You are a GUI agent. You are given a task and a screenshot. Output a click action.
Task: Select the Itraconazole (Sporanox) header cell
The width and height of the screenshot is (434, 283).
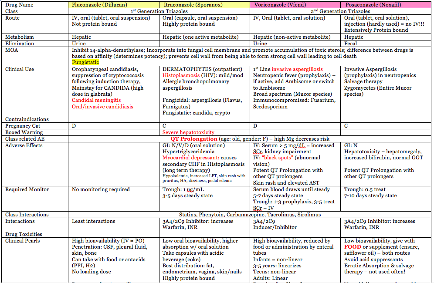204,5
